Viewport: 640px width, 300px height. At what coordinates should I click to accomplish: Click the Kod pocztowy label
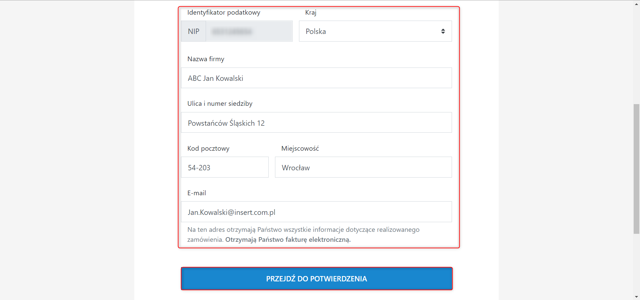coord(208,149)
